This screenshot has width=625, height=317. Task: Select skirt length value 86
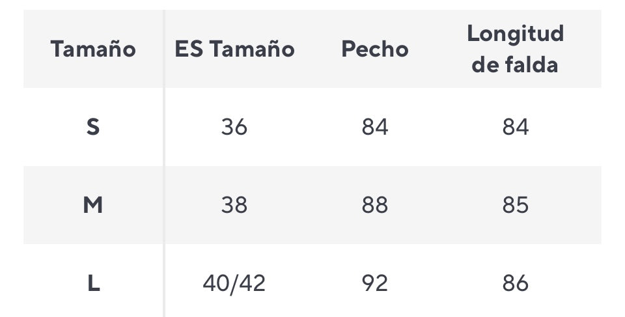point(516,284)
